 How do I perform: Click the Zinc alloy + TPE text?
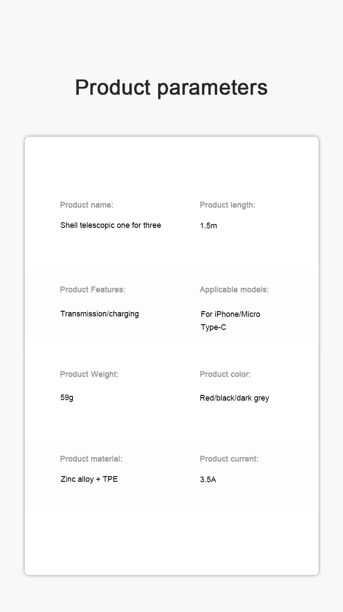89,479
